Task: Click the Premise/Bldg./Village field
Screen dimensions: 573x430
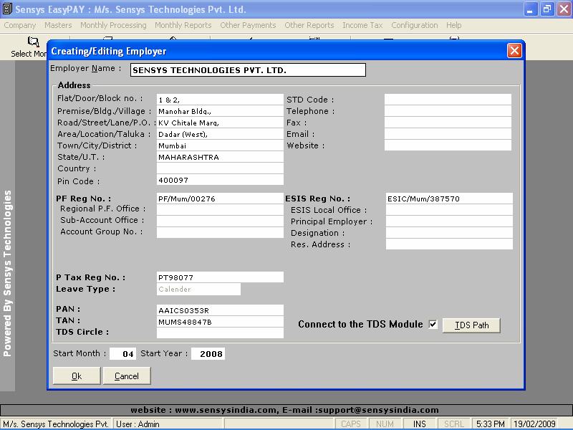Action: (220, 111)
